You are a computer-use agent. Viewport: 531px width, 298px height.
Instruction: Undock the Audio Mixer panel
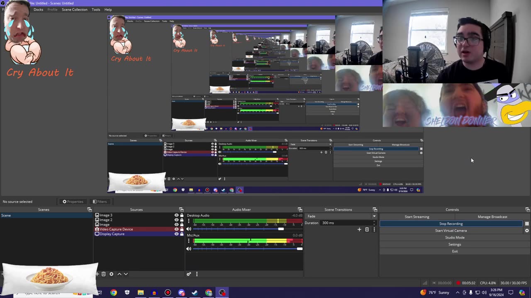point(300,210)
